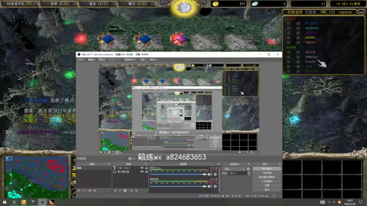
Task: Click the Exit button in OBS Controls
Action: tap(267, 190)
